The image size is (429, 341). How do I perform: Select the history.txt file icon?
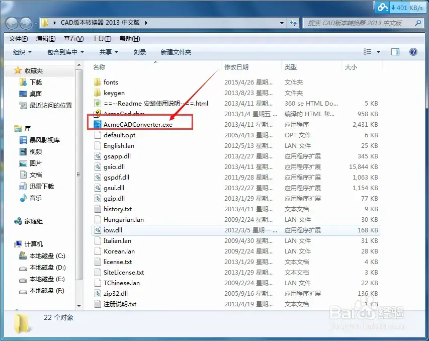coord(98,209)
